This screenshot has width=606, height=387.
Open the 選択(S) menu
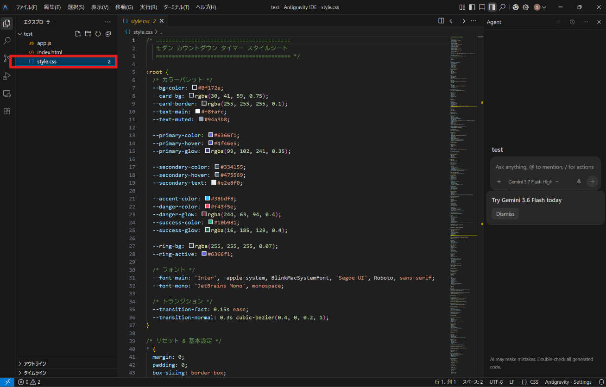(x=76, y=7)
